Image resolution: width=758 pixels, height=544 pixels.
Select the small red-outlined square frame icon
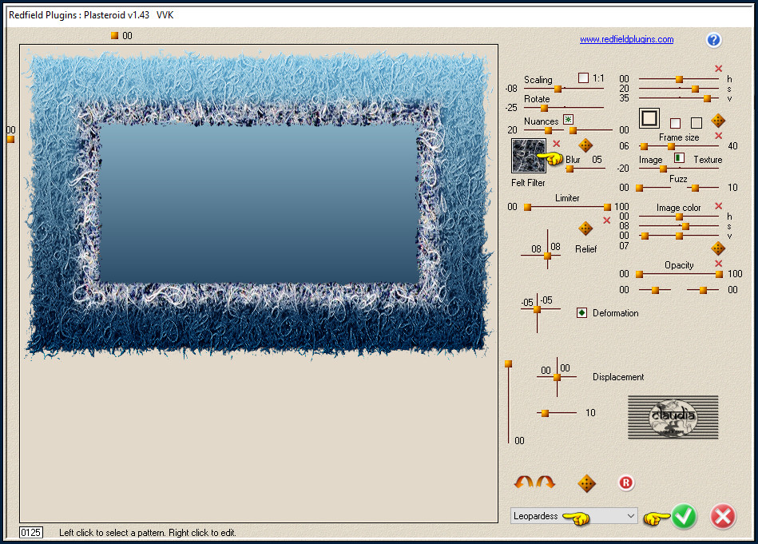pyautogui.click(x=676, y=123)
